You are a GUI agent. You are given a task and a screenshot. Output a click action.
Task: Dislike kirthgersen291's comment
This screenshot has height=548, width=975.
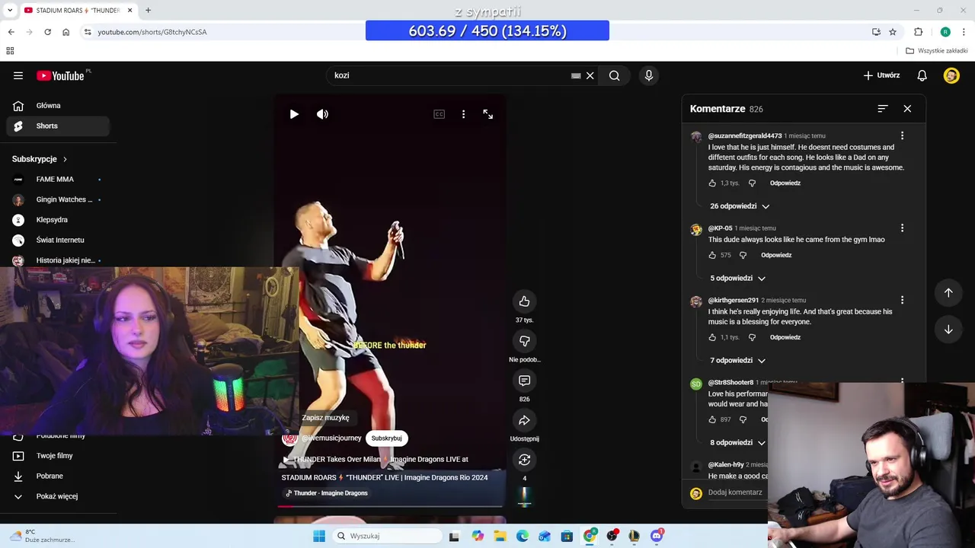click(752, 338)
